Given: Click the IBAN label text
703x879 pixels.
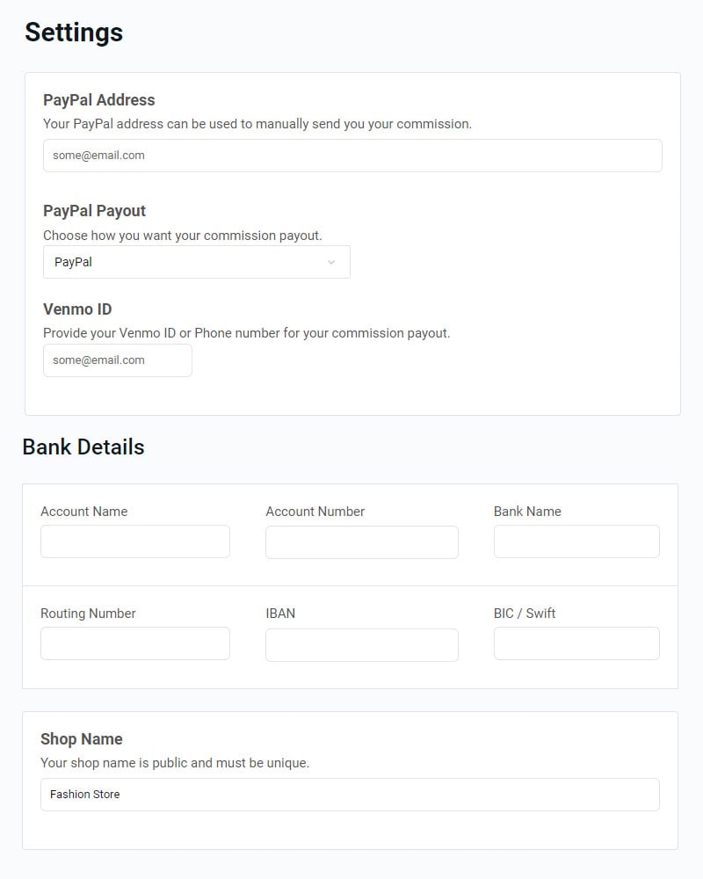Looking at the screenshot, I should [280, 614].
